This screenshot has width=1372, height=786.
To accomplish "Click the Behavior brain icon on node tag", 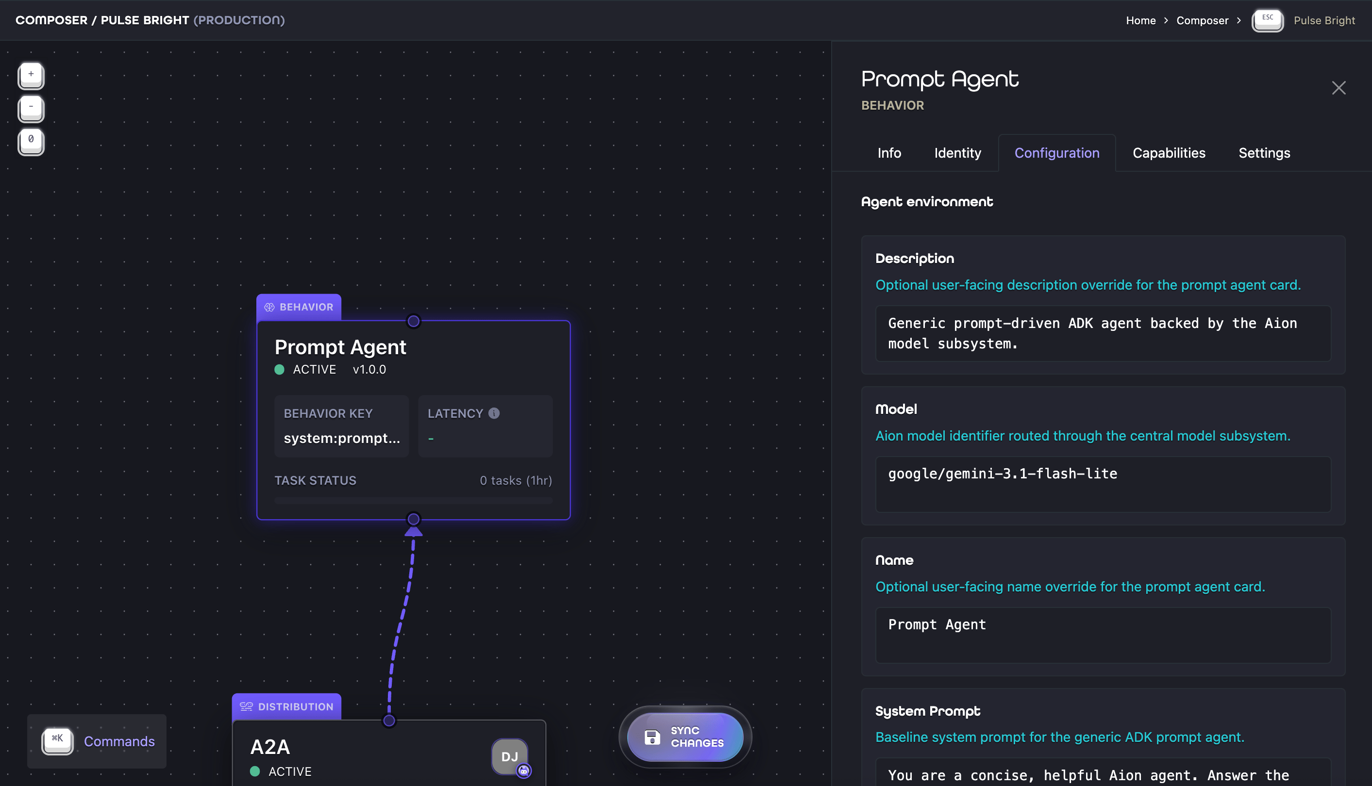I will (x=269, y=307).
